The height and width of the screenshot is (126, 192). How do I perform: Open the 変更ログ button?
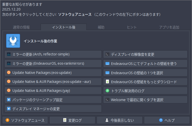[72, 120]
